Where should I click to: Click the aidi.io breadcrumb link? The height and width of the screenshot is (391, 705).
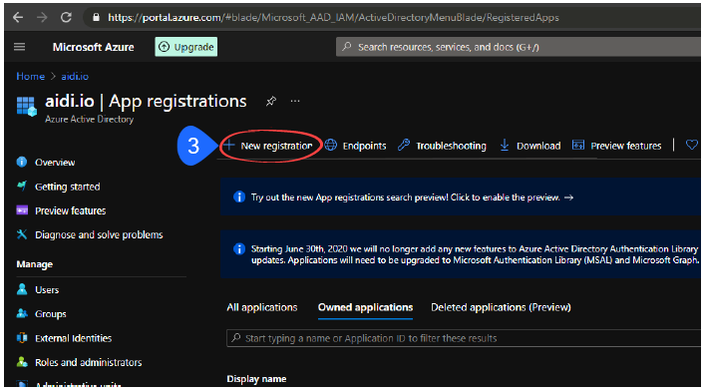point(75,77)
